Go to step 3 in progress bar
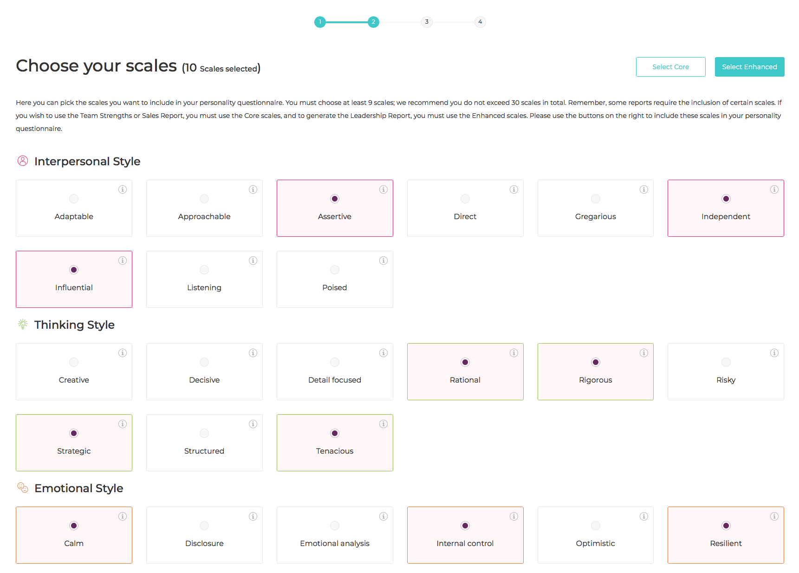Screen dimensions: 799x573 click(427, 22)
